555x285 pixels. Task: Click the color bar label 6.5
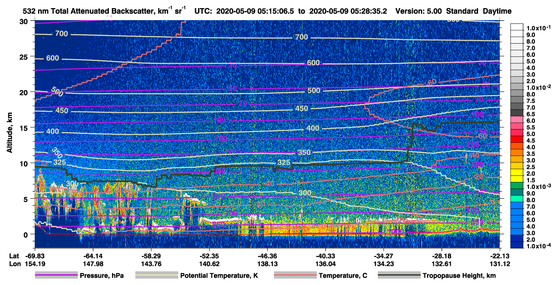pos(531,114)
